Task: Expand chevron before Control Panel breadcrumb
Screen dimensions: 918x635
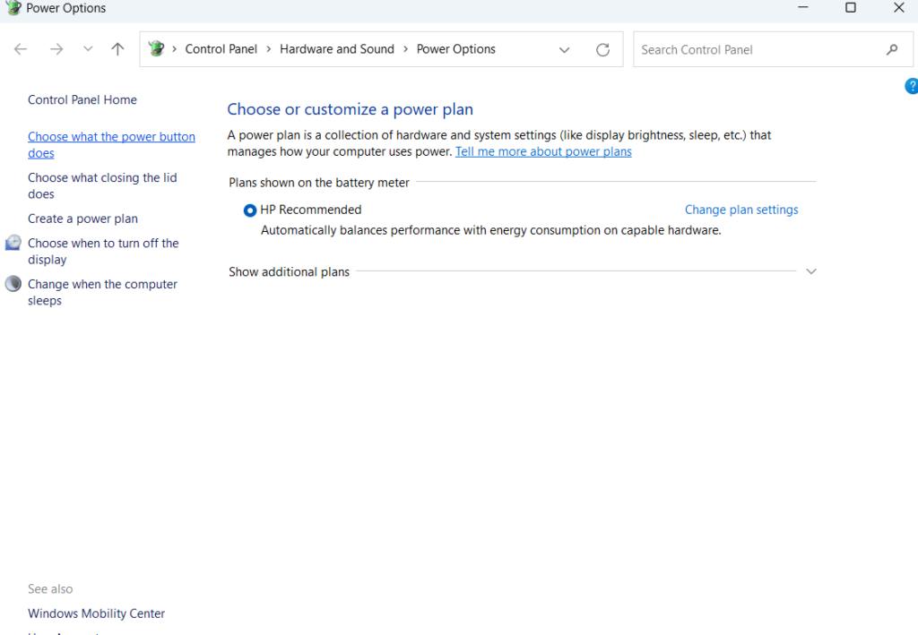Action: (175, 49)
